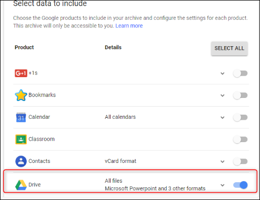Expand the +1s options chevron

(x=222, y=74)
